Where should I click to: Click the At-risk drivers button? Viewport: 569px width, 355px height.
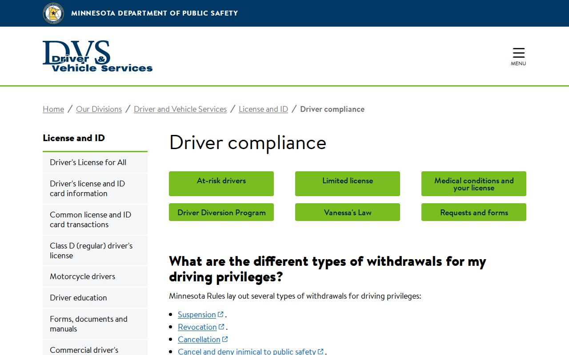pos(221,184)
